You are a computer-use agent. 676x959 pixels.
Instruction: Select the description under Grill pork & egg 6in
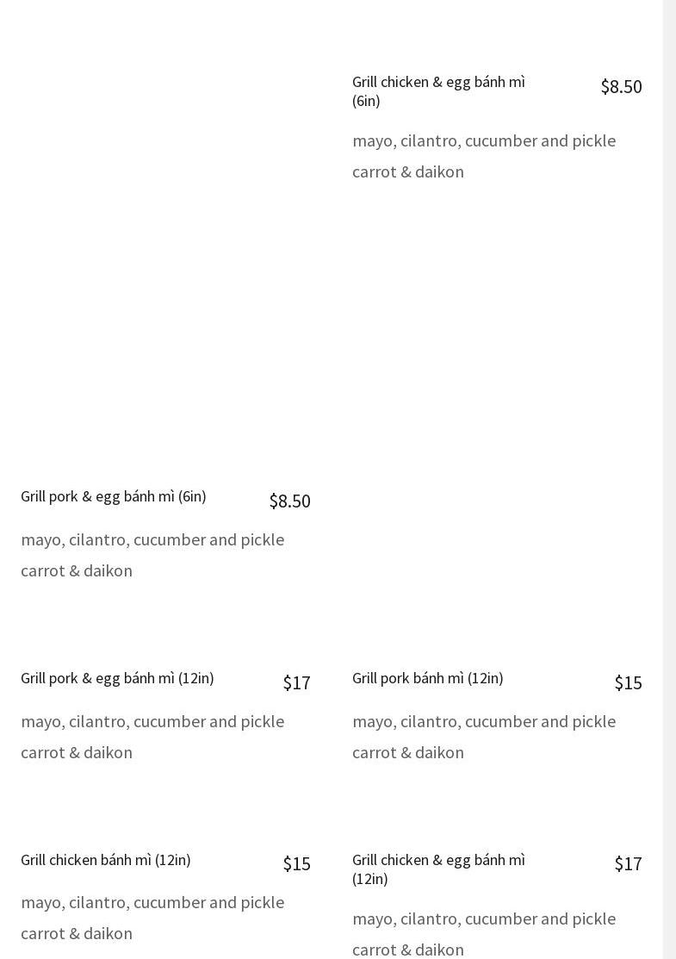tap(152, 555)
